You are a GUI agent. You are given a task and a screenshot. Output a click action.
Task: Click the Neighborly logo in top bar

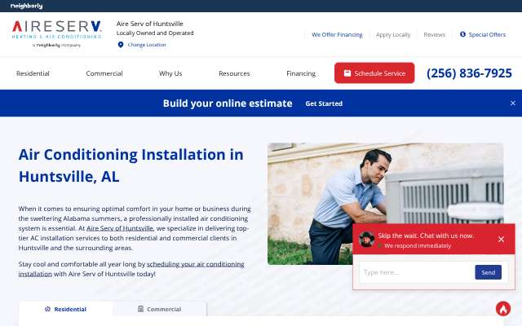pyautogui.click(x=27, y=6)
